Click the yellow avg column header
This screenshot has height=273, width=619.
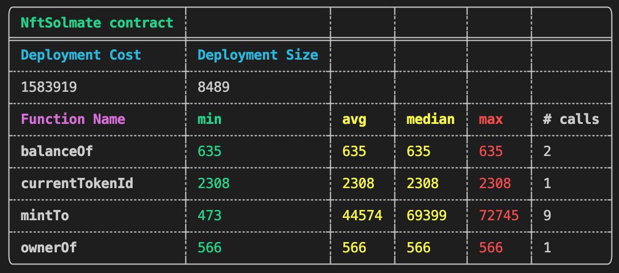(x=354, y=119)
